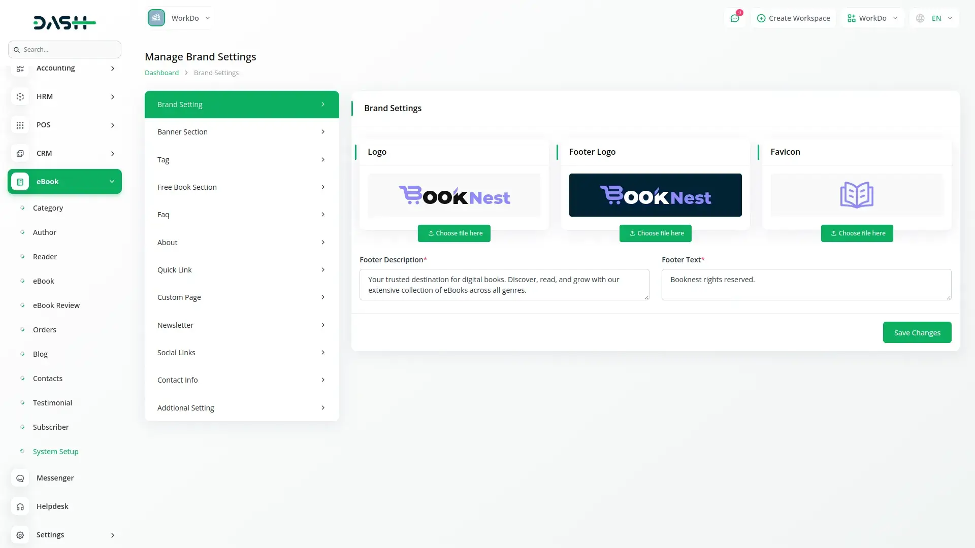This screenshot has height=548, width=975.
Task: Open the EN language dropdown
Action: 941,18
